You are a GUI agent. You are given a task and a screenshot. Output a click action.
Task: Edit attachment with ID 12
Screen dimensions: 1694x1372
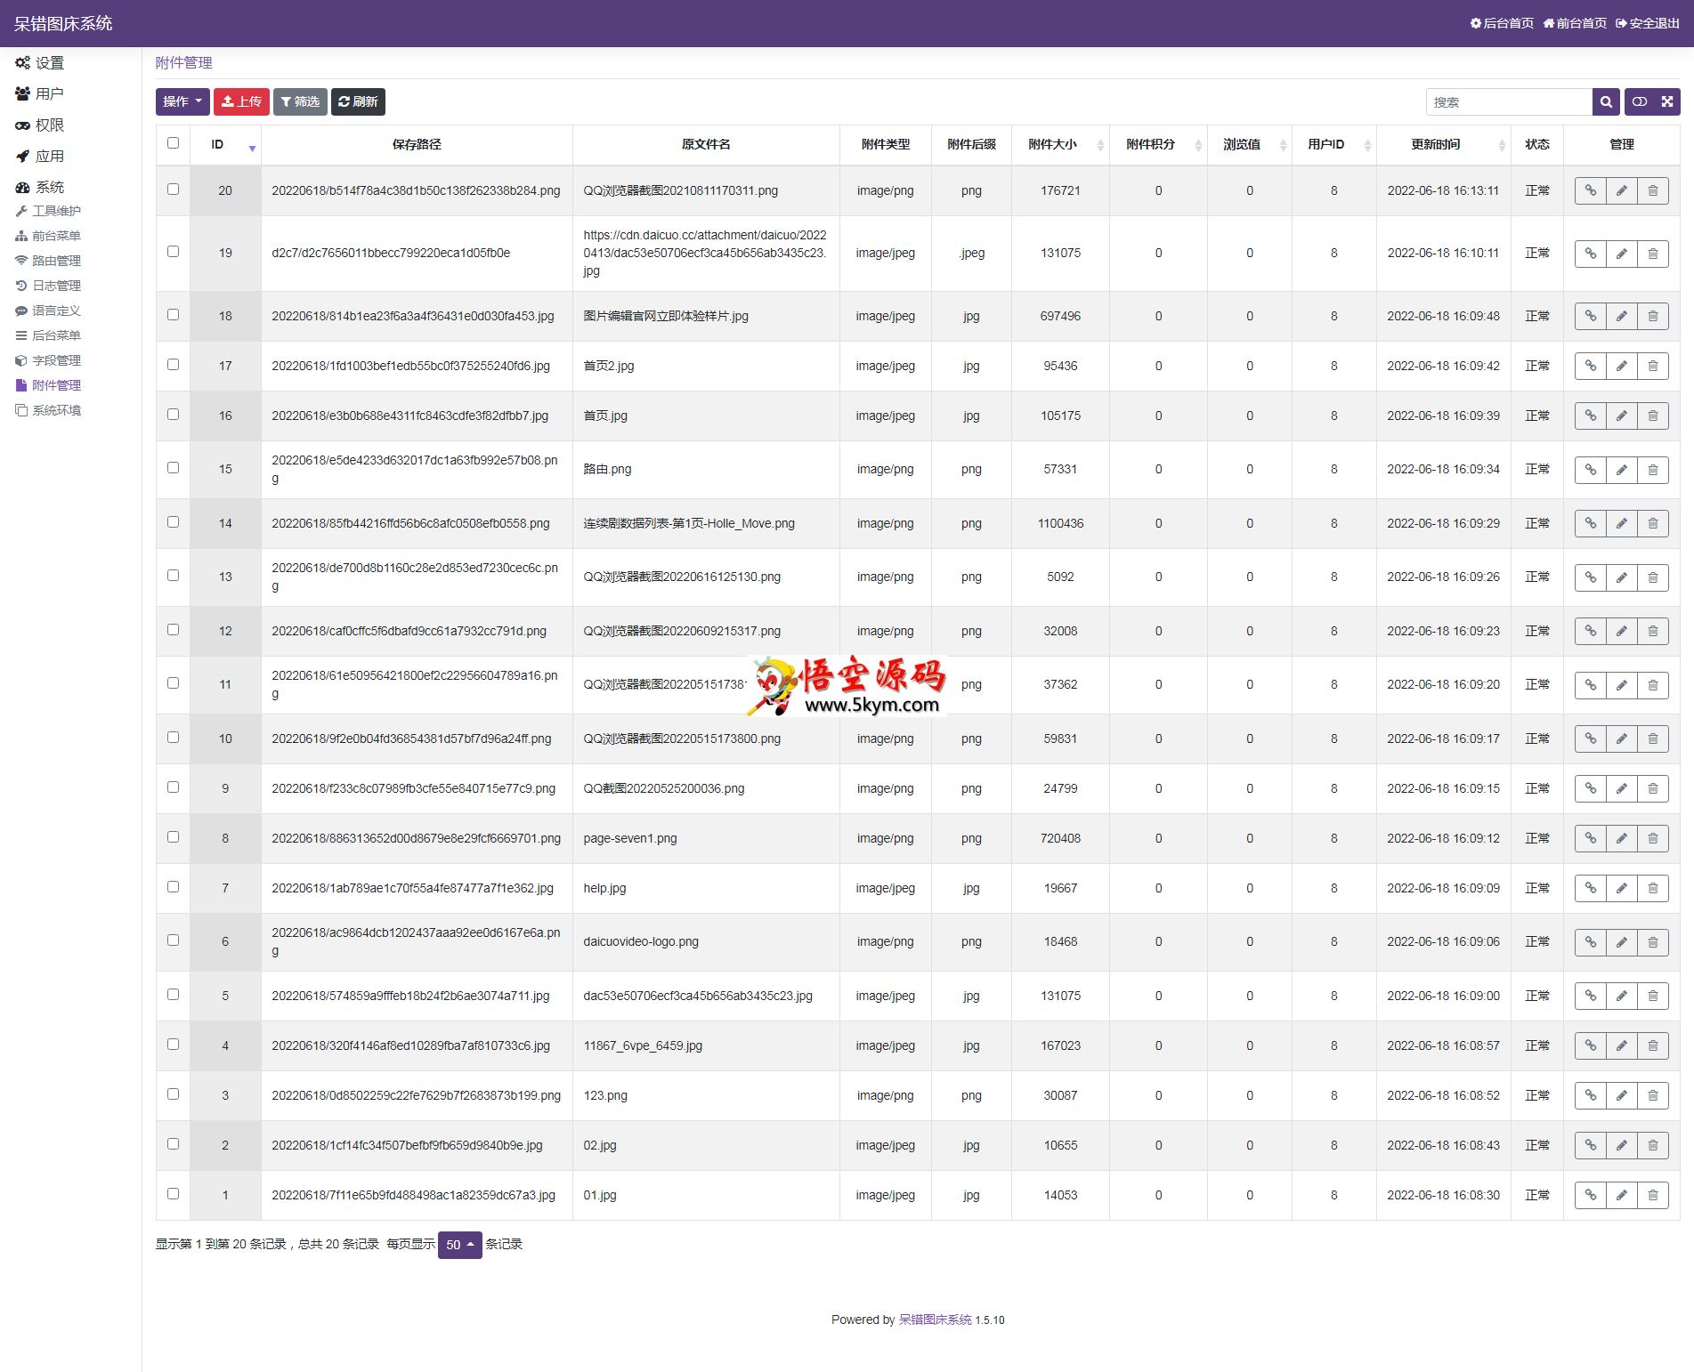pos(1622,631)
